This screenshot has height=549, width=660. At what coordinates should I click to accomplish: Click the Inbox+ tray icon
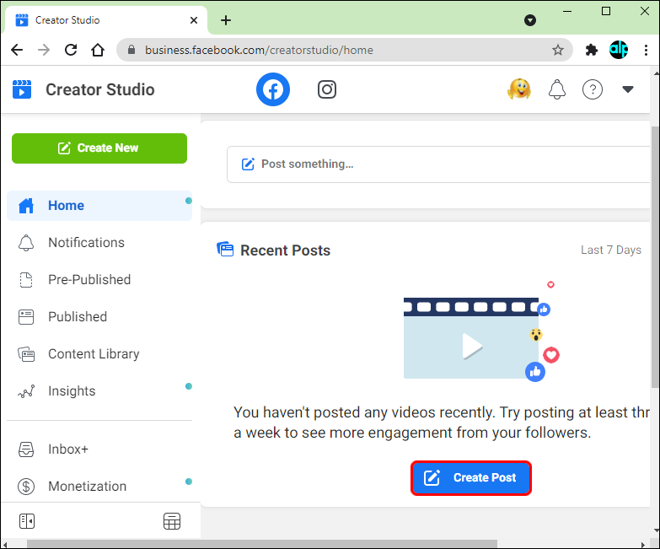[x=26, y=449]
